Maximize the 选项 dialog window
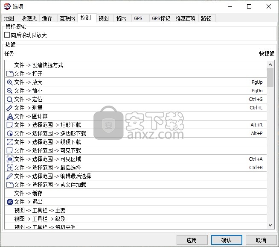The width and height of the screenshot is (279, 247). pyautogui.click(x=249, y=6)
